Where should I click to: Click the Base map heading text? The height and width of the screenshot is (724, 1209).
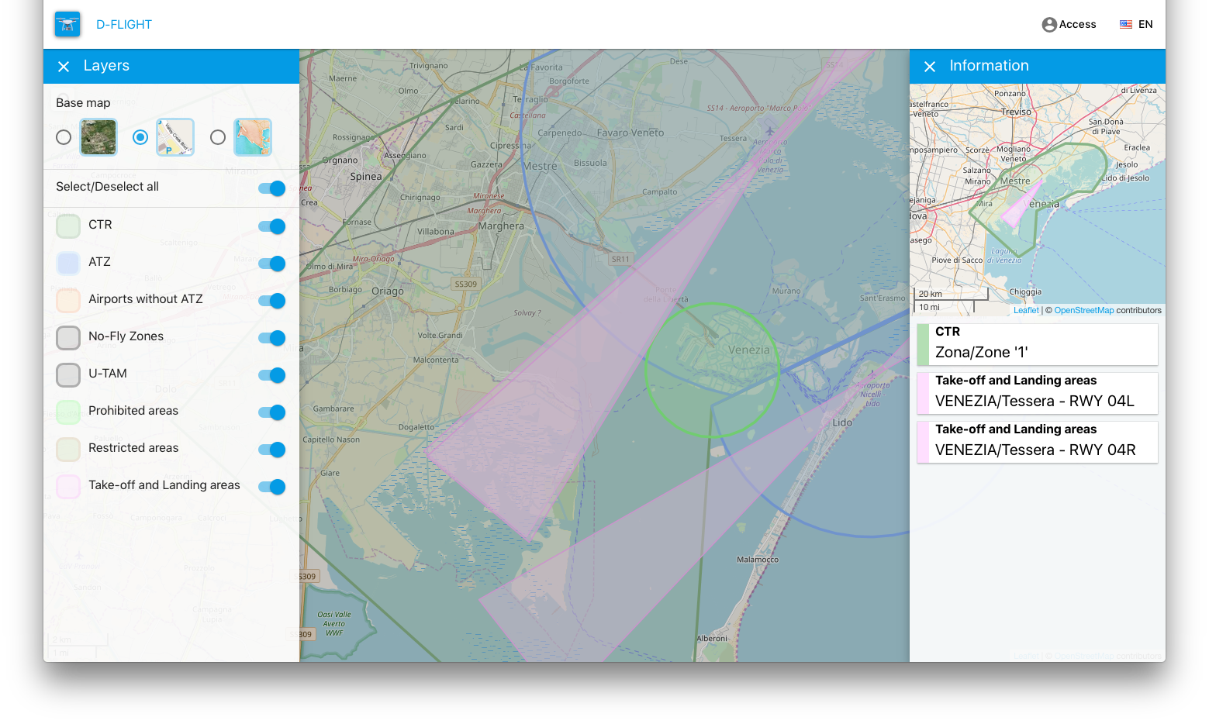pos(83,103)
